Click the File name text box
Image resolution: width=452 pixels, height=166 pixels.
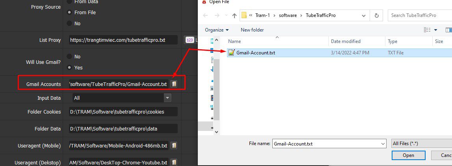pyautogui.click(x=326, y=143)
